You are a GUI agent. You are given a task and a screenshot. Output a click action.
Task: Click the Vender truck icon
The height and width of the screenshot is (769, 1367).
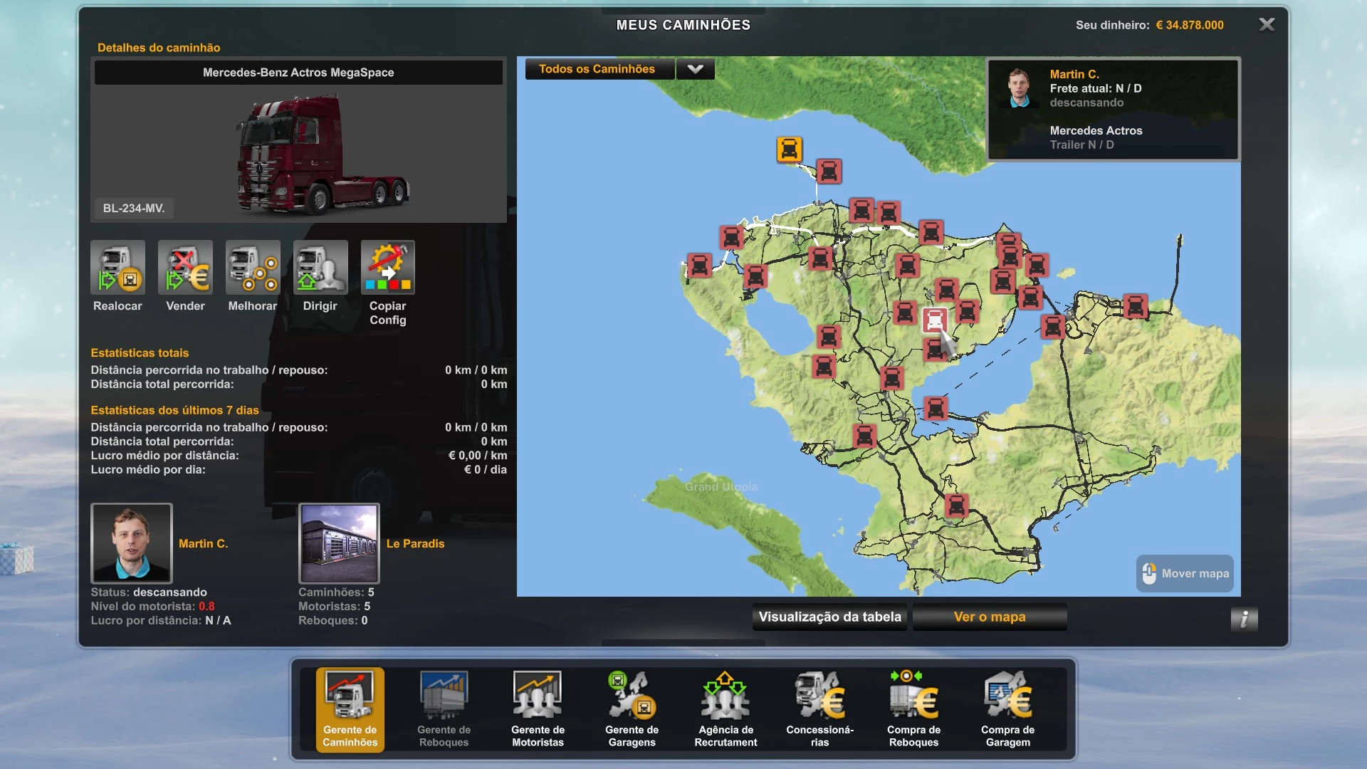pyautogui.click(x=185, y=268)
